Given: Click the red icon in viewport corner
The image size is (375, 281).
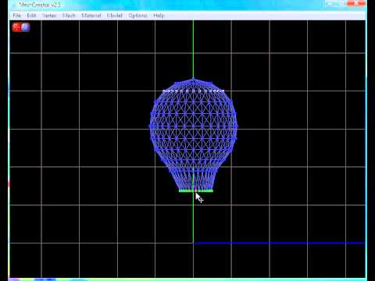Looking at the screenshot, I should tap(16, 27).
